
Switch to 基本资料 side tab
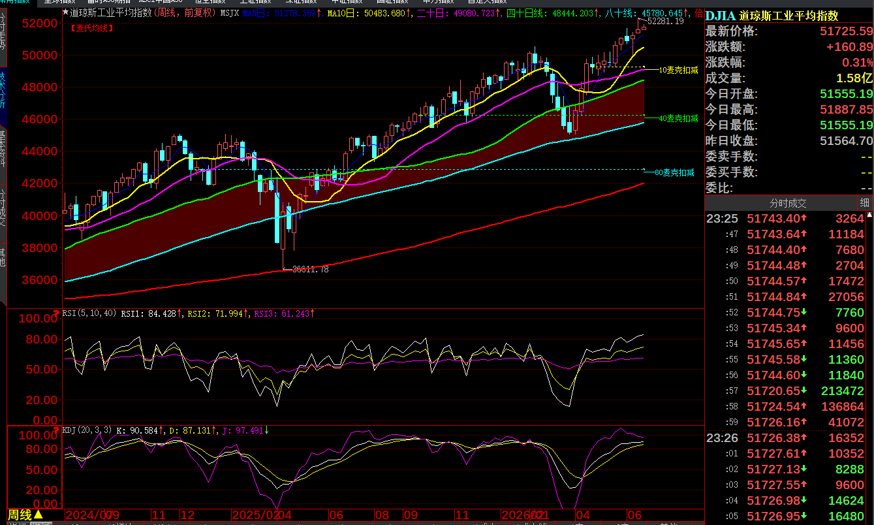coord(3,154)
